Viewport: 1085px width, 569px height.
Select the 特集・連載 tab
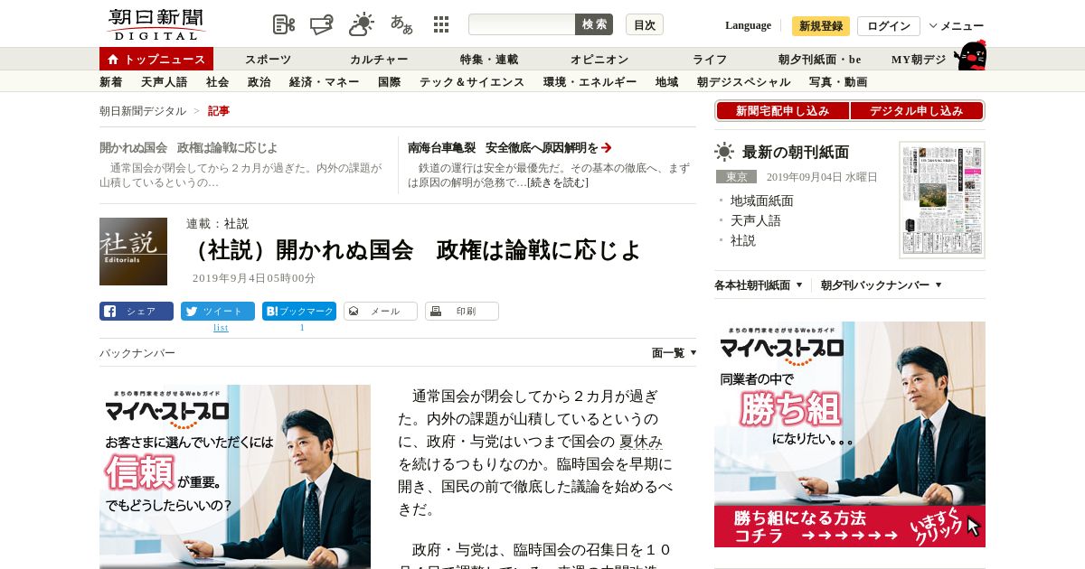tap(489, 60)
